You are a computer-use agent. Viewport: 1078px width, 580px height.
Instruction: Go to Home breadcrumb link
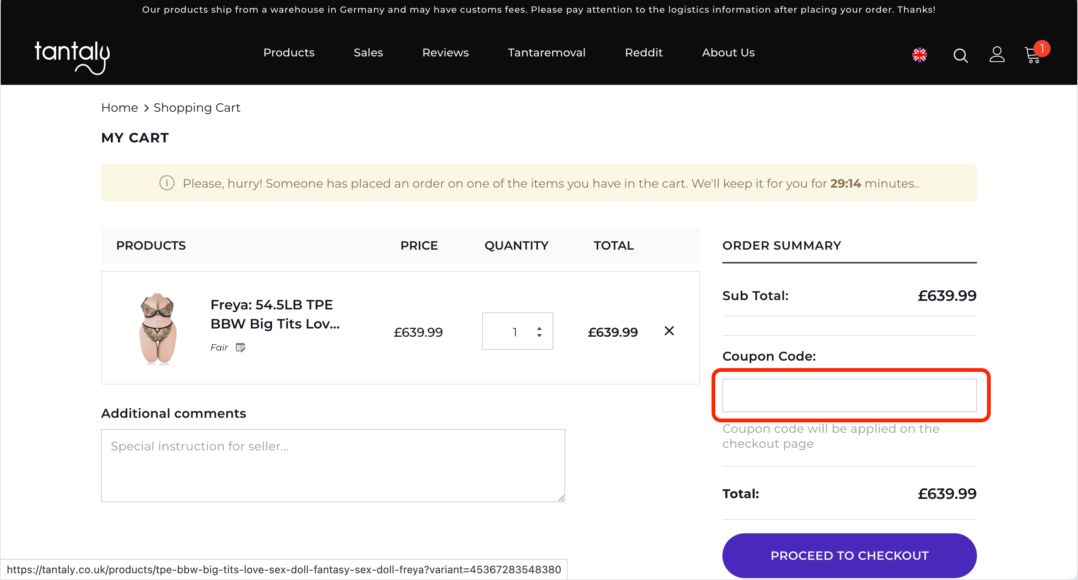(x=120, y=108)
